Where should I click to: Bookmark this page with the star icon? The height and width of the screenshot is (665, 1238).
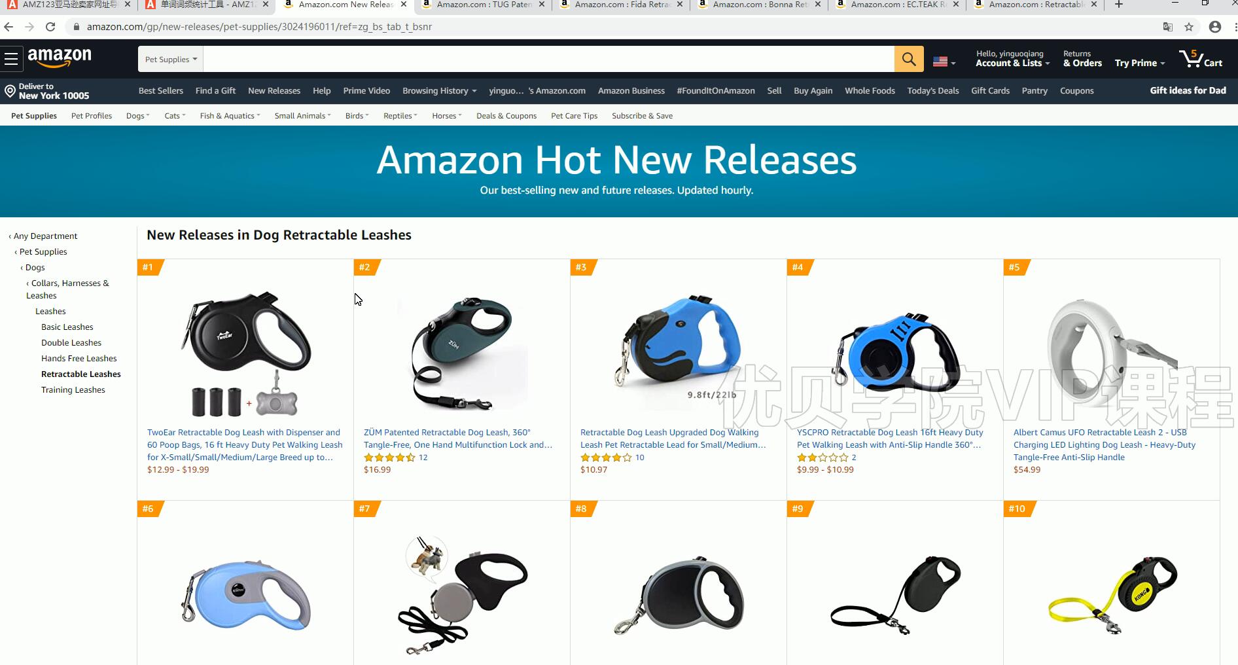1189,27
